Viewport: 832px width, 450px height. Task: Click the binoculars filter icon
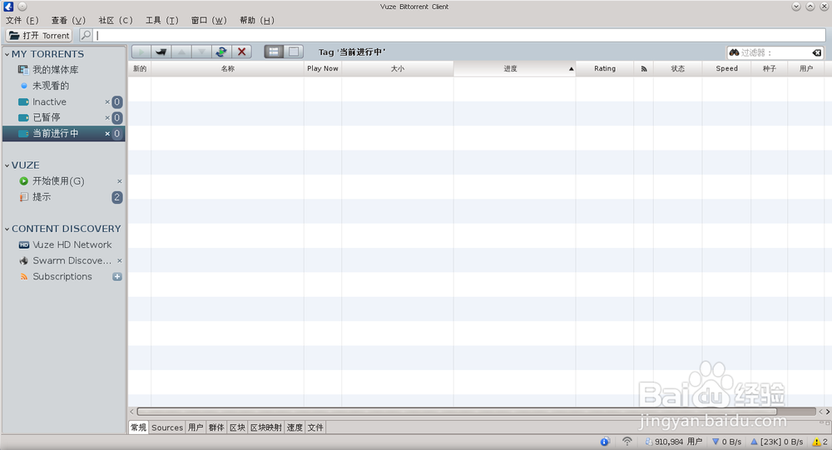[734, 52]
